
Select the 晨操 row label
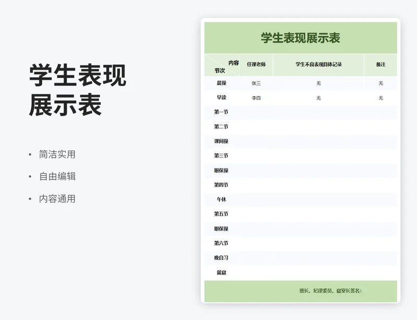(x=221, y=83)
